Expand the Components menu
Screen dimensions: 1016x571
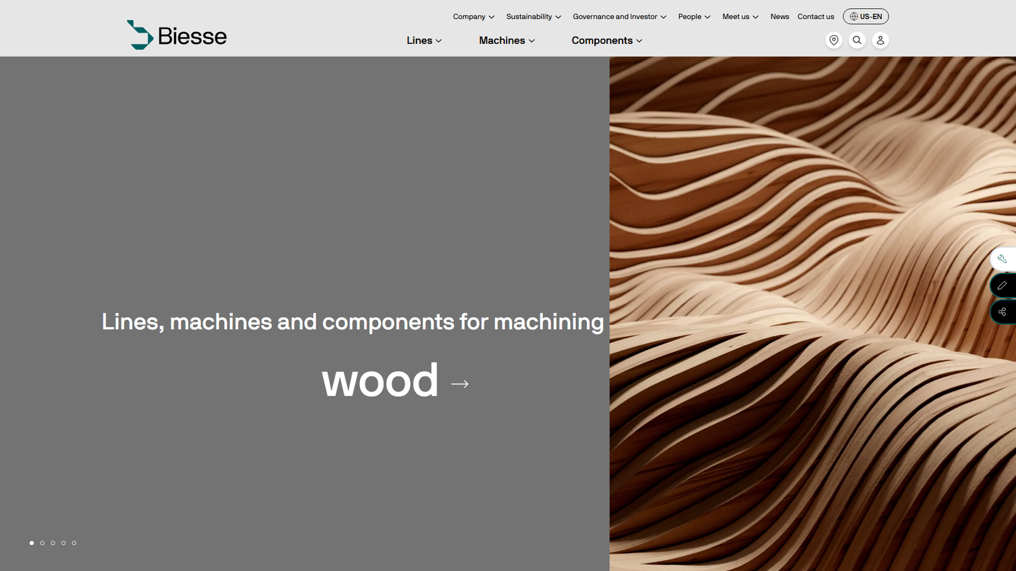606,40
